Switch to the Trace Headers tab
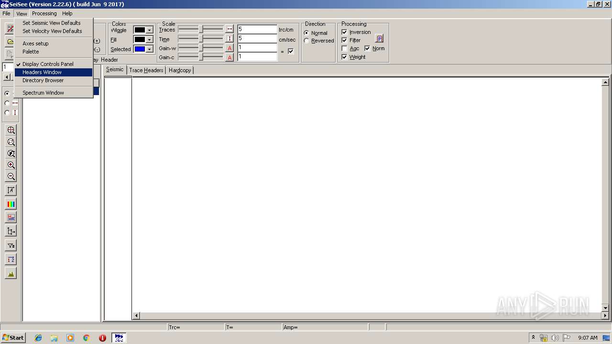The image size is (612, 344). coord(146,70)
